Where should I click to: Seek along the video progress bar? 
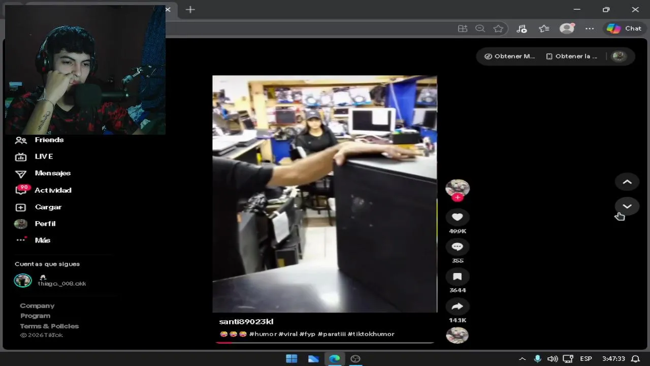tap(325, 343)
